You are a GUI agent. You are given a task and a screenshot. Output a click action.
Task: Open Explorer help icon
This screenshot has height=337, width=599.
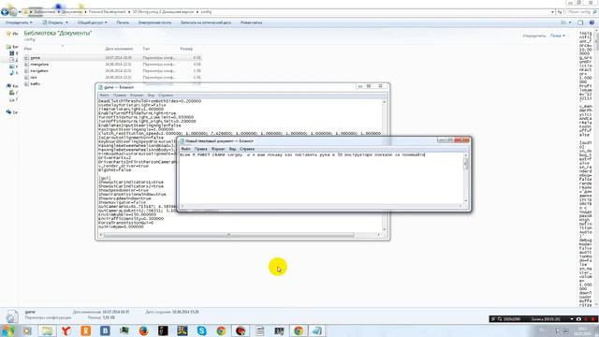click(x=592, y=22)
